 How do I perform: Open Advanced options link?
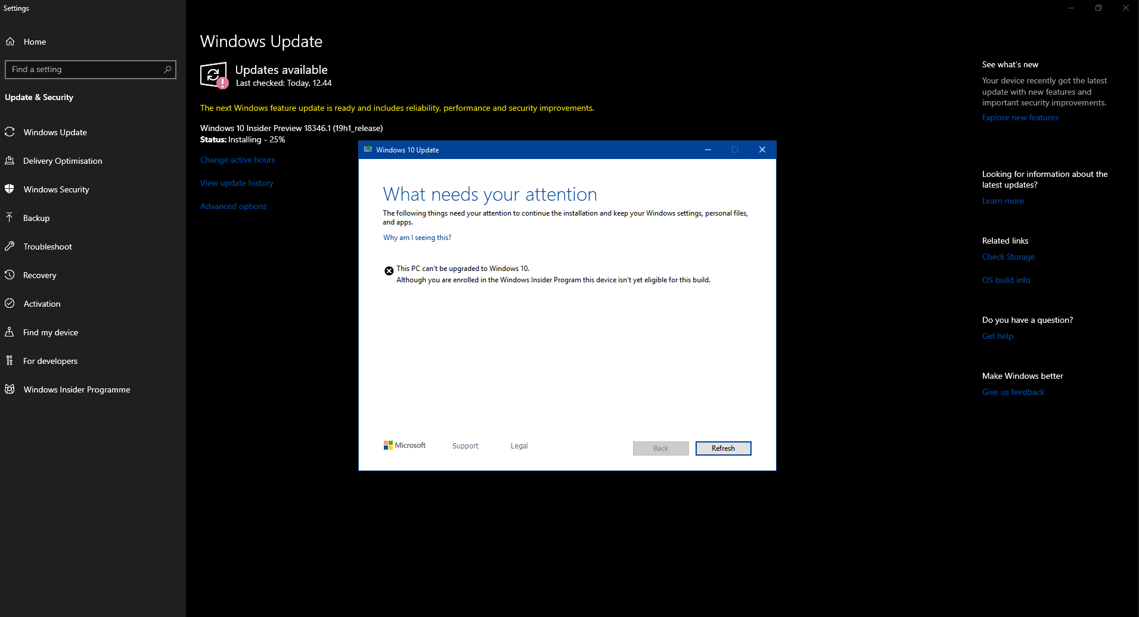click(x=234, y=206)
